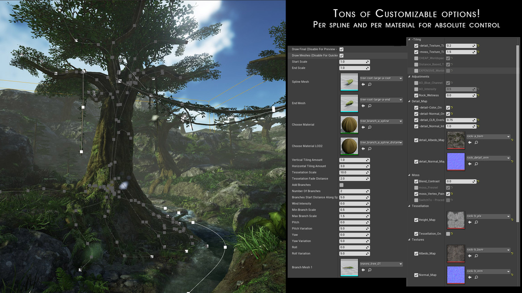The image size is (522, 293).
Task: Open rock-a_bsm texture dropdown
Action: (488, 136)
